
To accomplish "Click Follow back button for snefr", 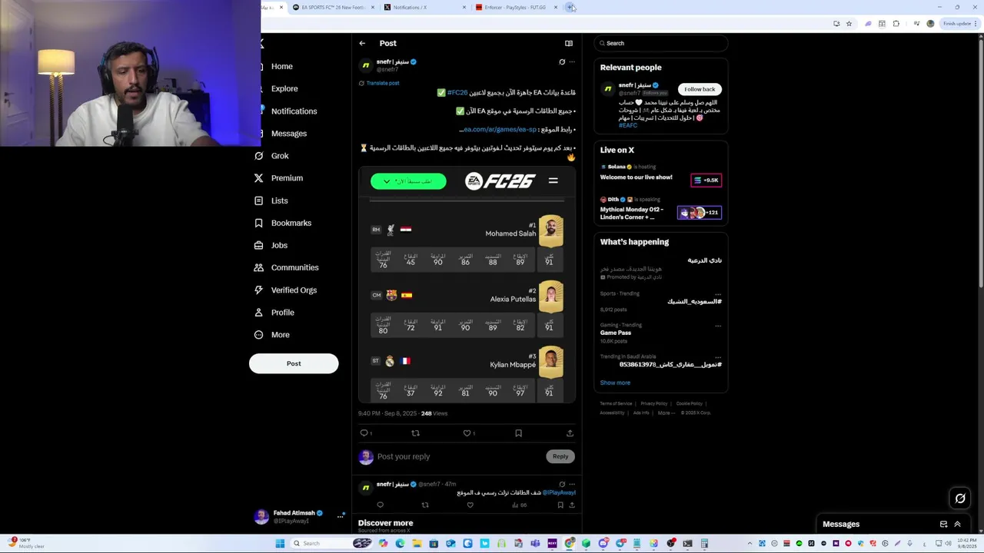I will coord(700,89).
